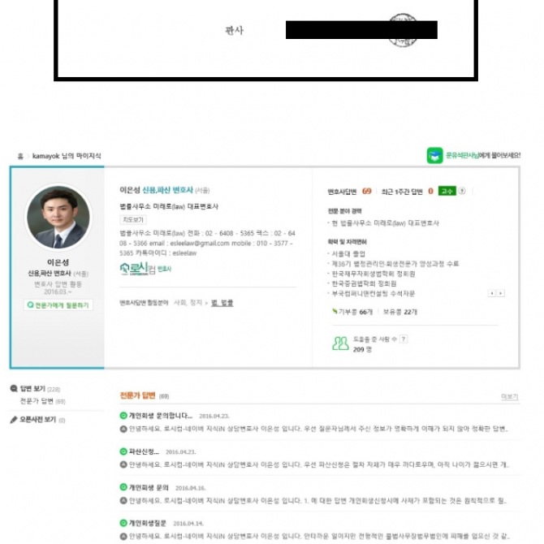Open the 개인회생 문의합니다... question

[161, 416]
